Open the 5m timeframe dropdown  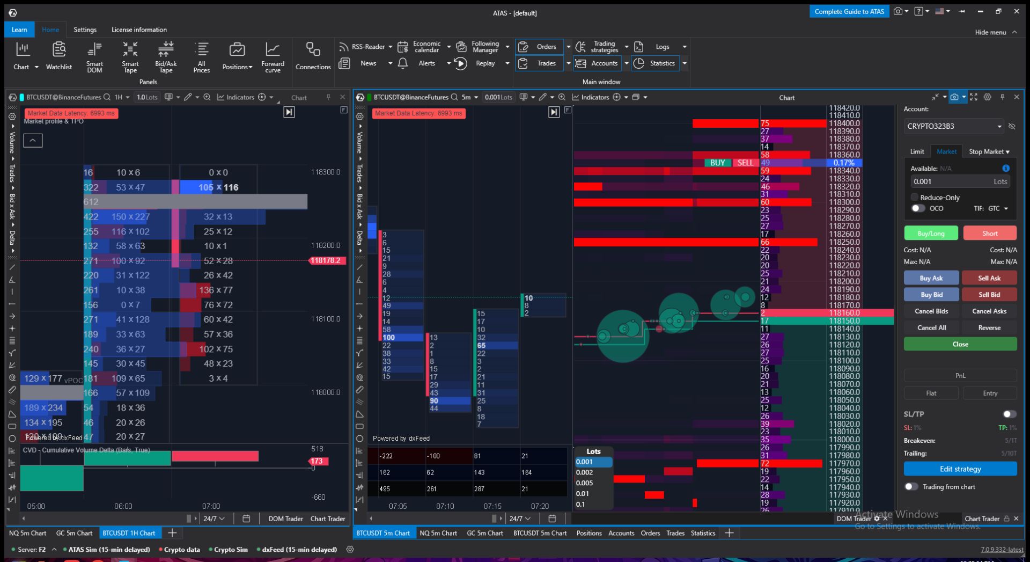[469, 97]
